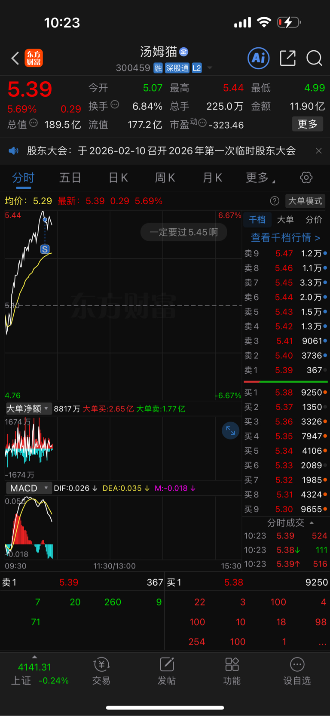Tap the 一定要过5.45啊 comment bubble
This screenshot has height=716, width=330.
183,232
